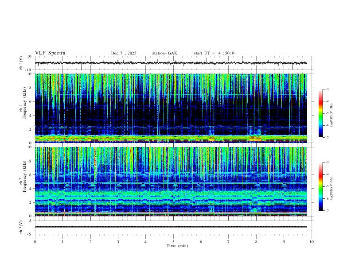Click the ch.2 spectrogram panel
The width and height of the screenshot is (351, 271).
click(171, 182)
